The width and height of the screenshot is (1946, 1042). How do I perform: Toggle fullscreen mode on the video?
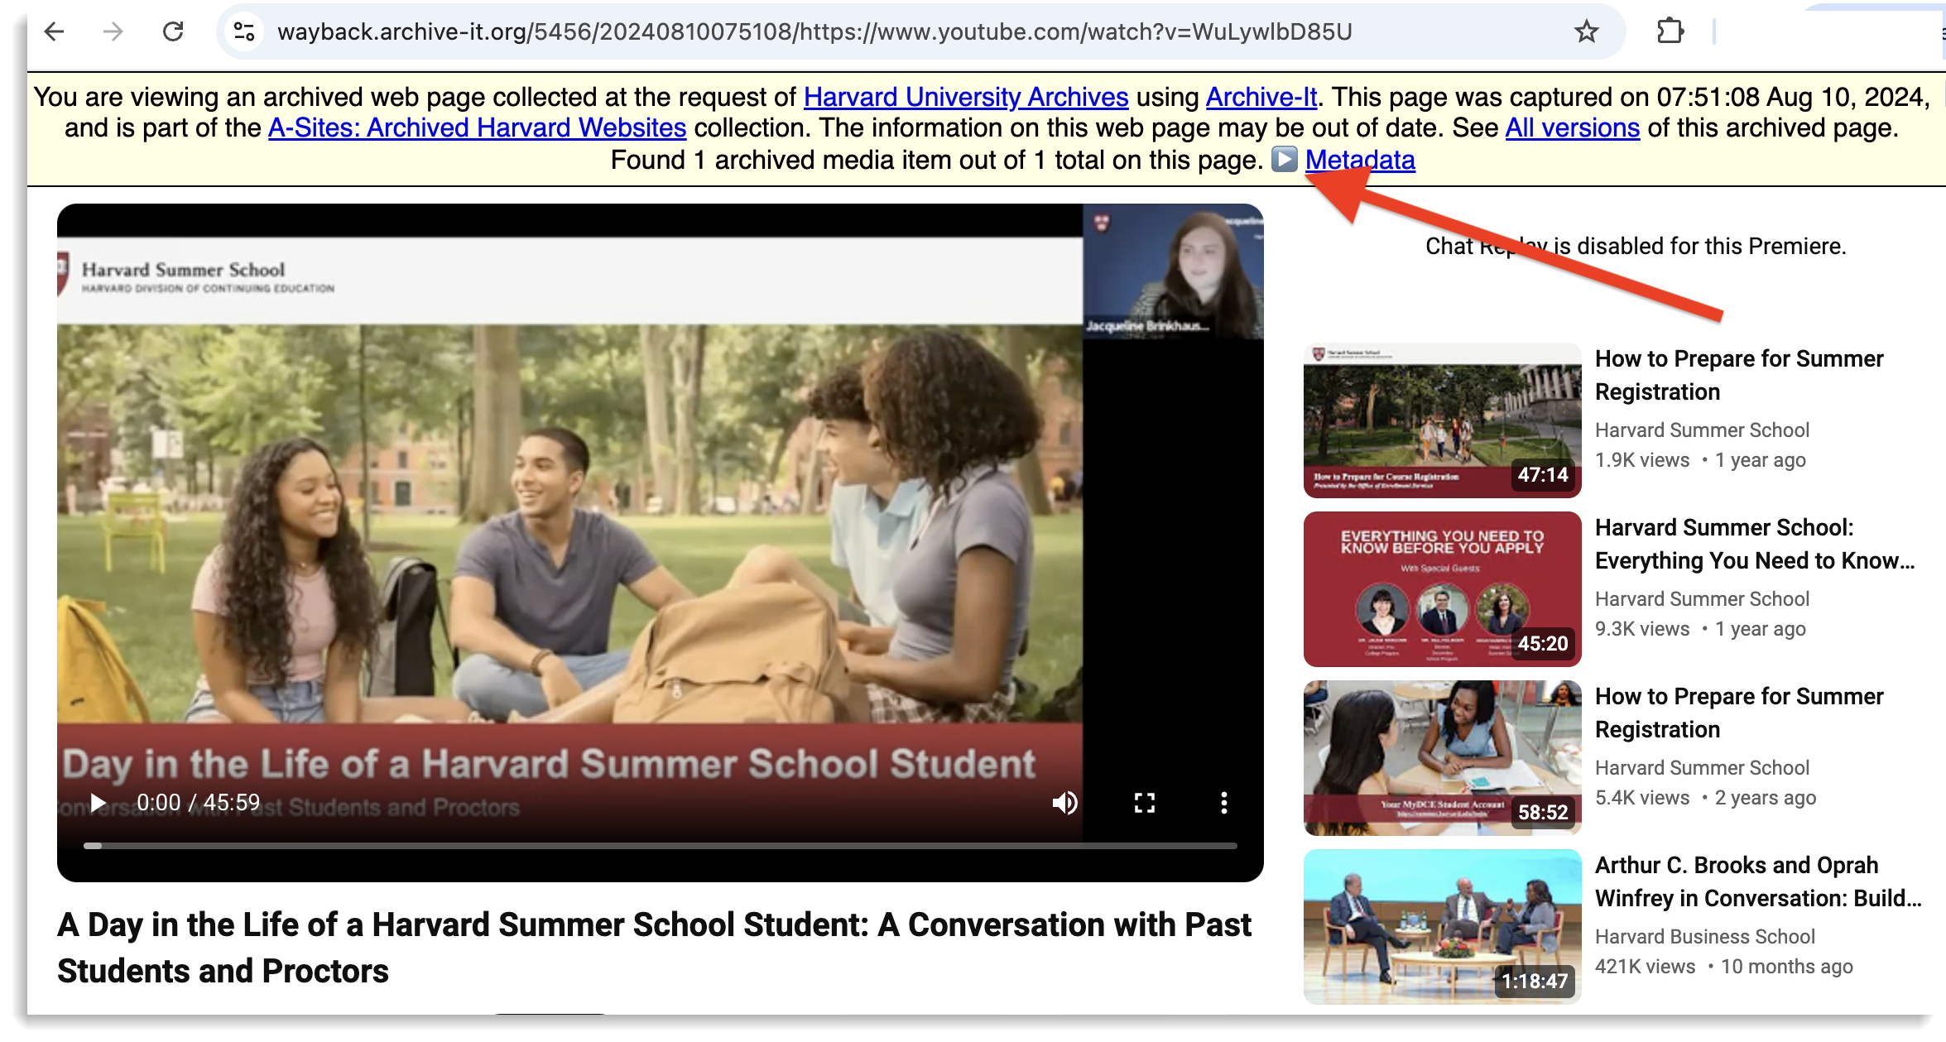pos(1144,802)
